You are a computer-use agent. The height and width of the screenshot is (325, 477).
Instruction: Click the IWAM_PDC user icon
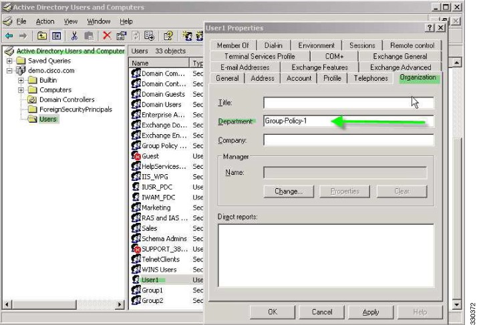click(136, 198)
